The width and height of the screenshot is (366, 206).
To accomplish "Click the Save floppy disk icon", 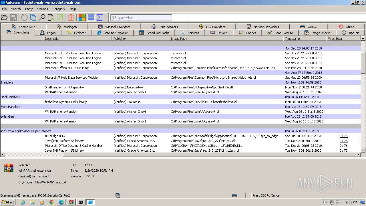I will [13, 17].
